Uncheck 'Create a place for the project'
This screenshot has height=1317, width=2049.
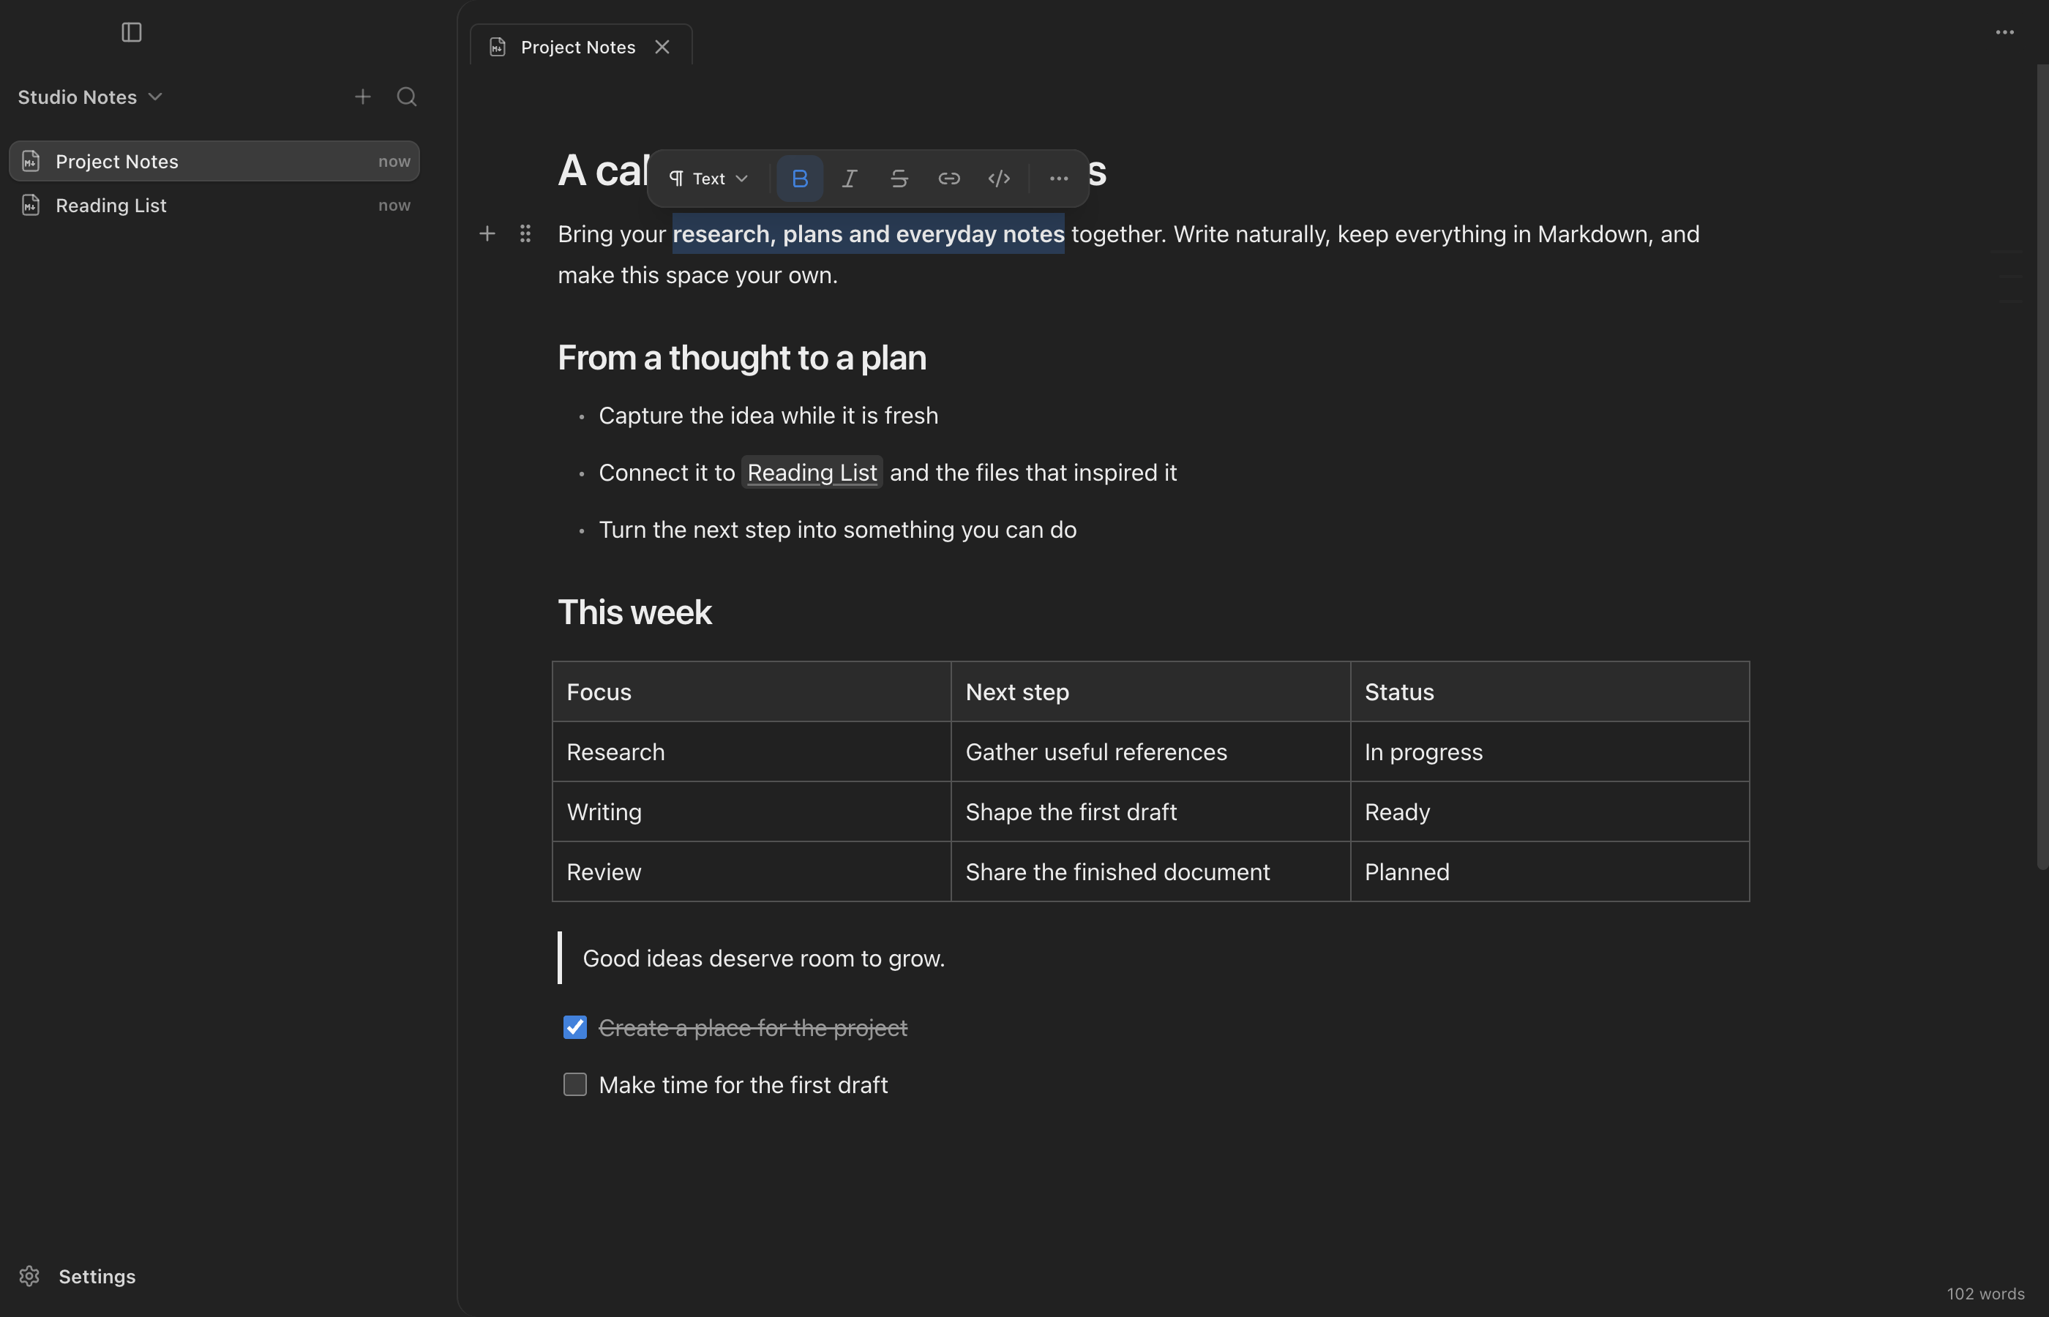575,1027
